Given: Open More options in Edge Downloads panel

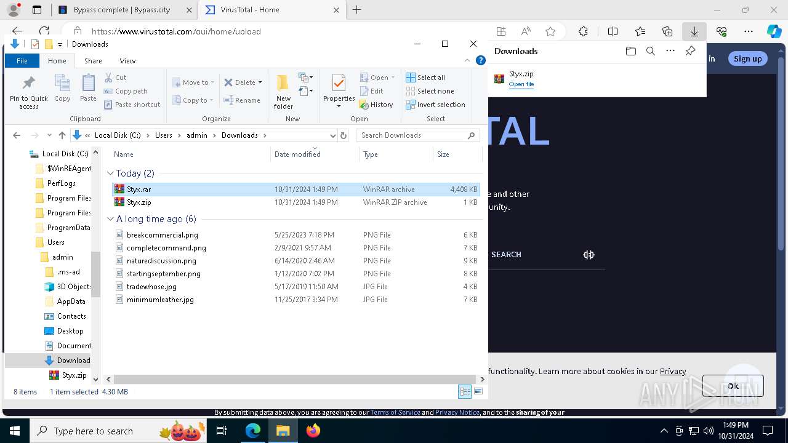Looking at the screenshot, I should click(x=670, y=51).
